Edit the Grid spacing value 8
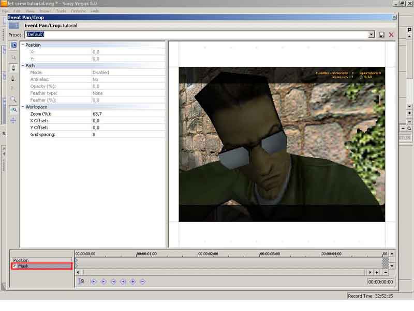 coord(128,135)
